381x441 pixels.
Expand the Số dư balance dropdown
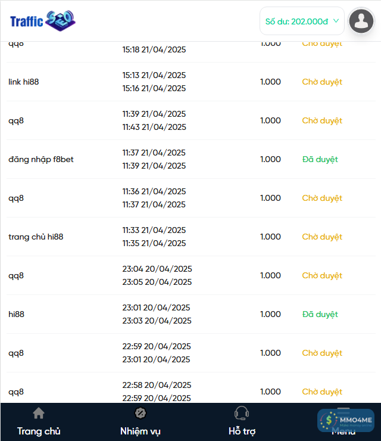tap(302, 21)
